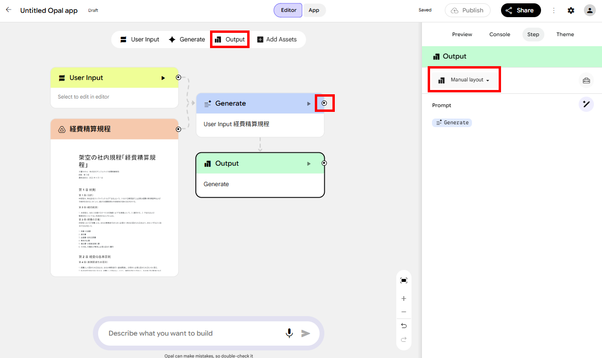Add an Output step from toolbar
Image resolution: width=602 pixels, height=358 pixels.
pos(230,40)
